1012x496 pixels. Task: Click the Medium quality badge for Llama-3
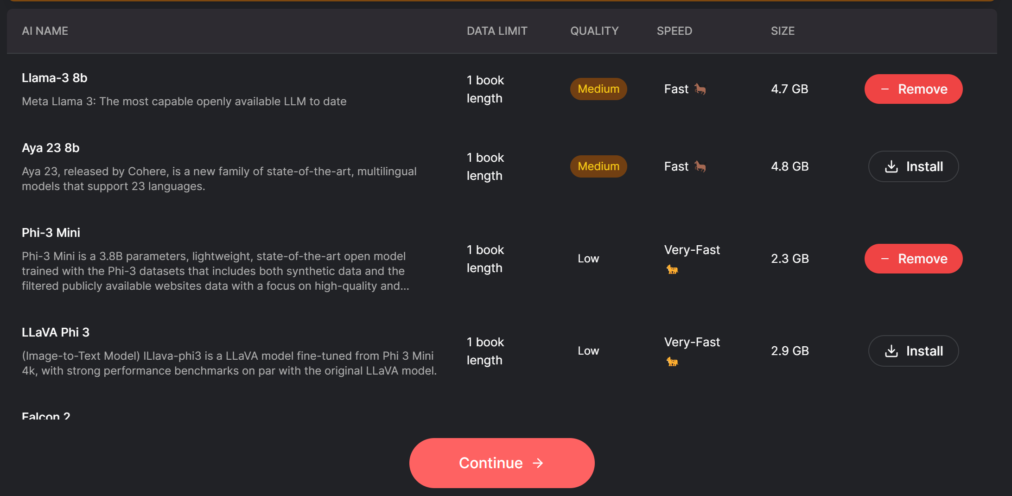(598, 89)
